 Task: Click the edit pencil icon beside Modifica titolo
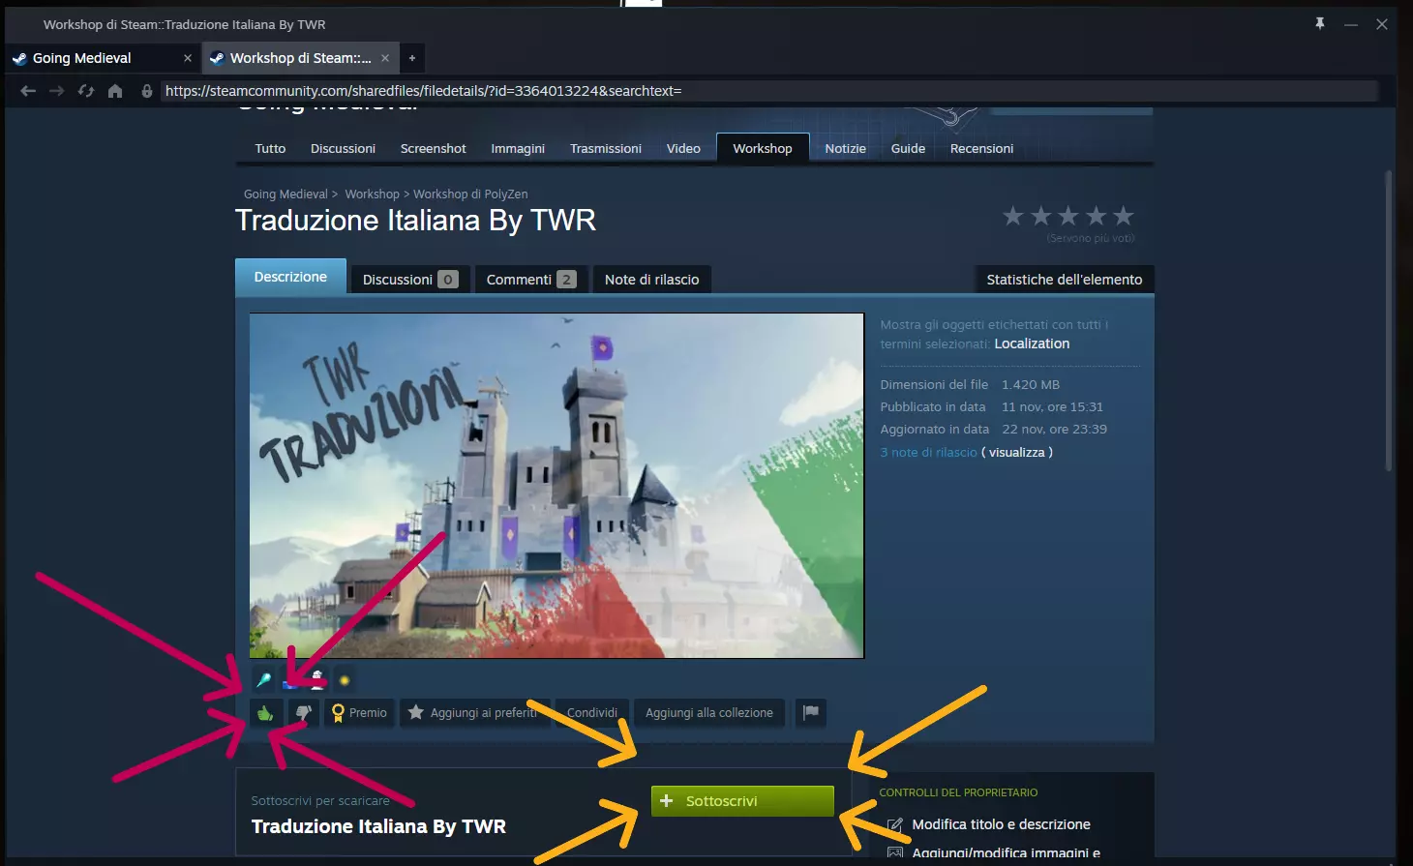(895, 825)
